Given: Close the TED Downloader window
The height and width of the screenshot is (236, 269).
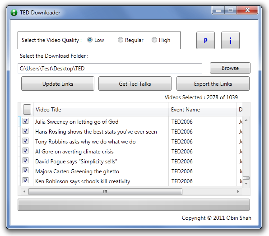Looking at the screenshot, I should pos(247,10).
